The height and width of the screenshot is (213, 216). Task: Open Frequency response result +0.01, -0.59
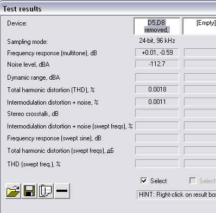[157, 53]
